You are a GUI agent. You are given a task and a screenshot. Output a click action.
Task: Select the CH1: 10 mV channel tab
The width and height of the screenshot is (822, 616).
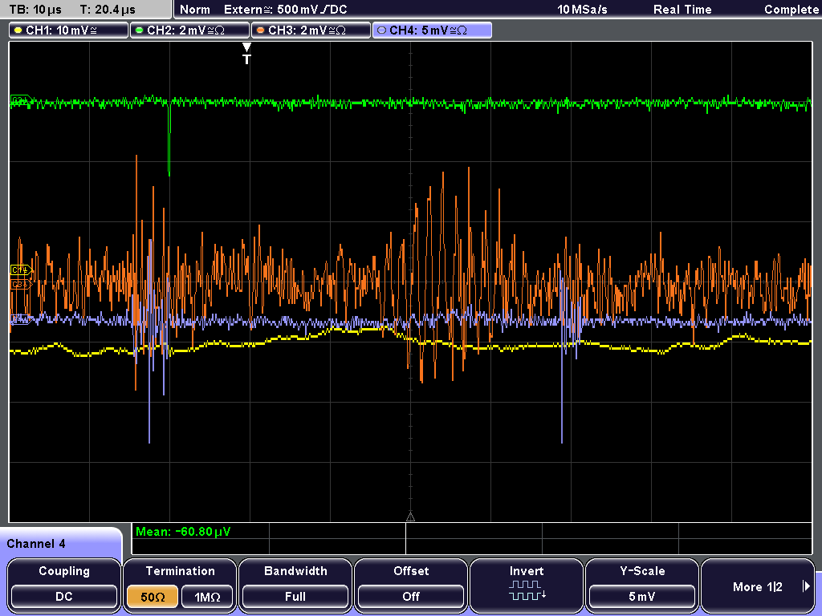click(69, 30)
